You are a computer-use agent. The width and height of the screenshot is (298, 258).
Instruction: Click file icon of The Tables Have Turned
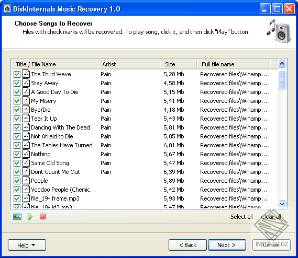point(26,145)
